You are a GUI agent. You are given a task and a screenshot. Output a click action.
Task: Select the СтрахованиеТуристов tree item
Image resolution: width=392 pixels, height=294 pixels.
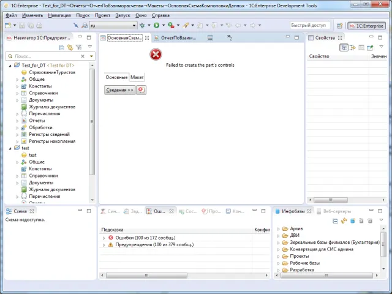(x=52, y=72)
